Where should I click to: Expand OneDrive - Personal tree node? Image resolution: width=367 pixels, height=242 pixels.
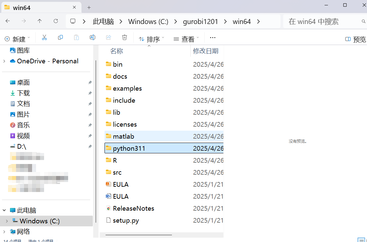4,61
